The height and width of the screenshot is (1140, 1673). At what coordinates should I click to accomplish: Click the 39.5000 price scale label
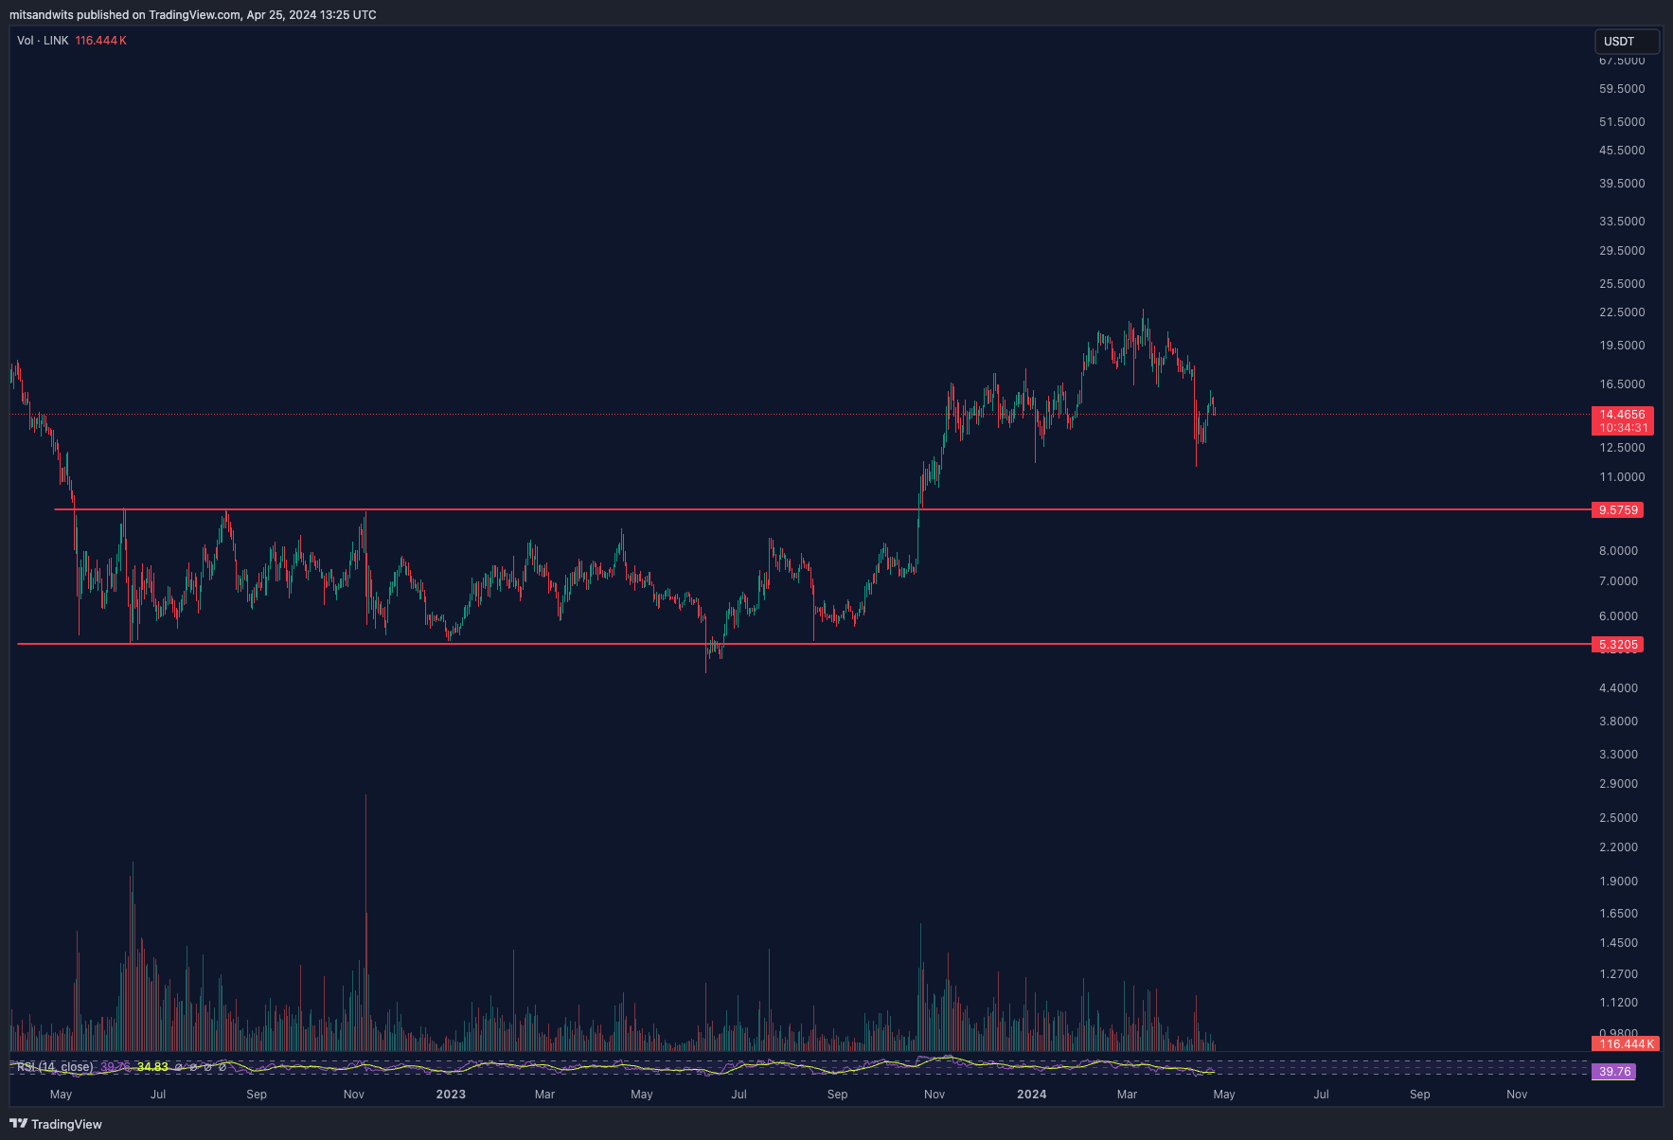tap(1622, 184)
